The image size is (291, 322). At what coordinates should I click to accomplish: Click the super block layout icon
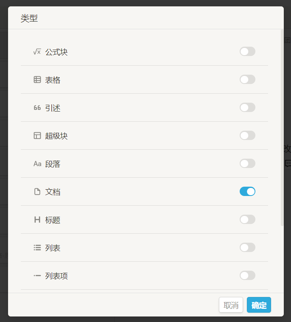37,136
